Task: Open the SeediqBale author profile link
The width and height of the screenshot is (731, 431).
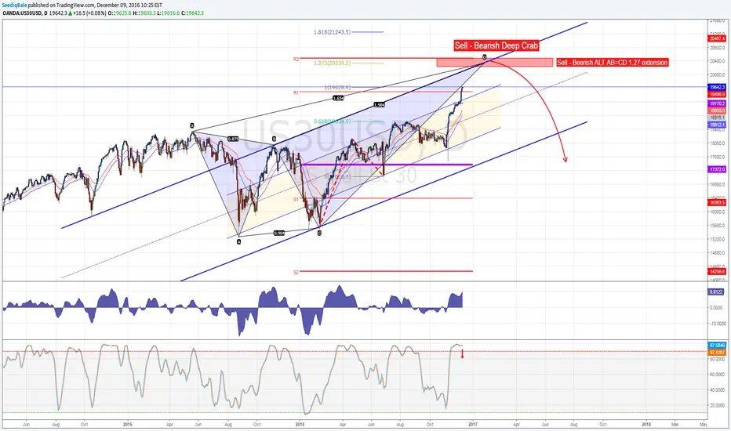Action: [x=14, y=5]
